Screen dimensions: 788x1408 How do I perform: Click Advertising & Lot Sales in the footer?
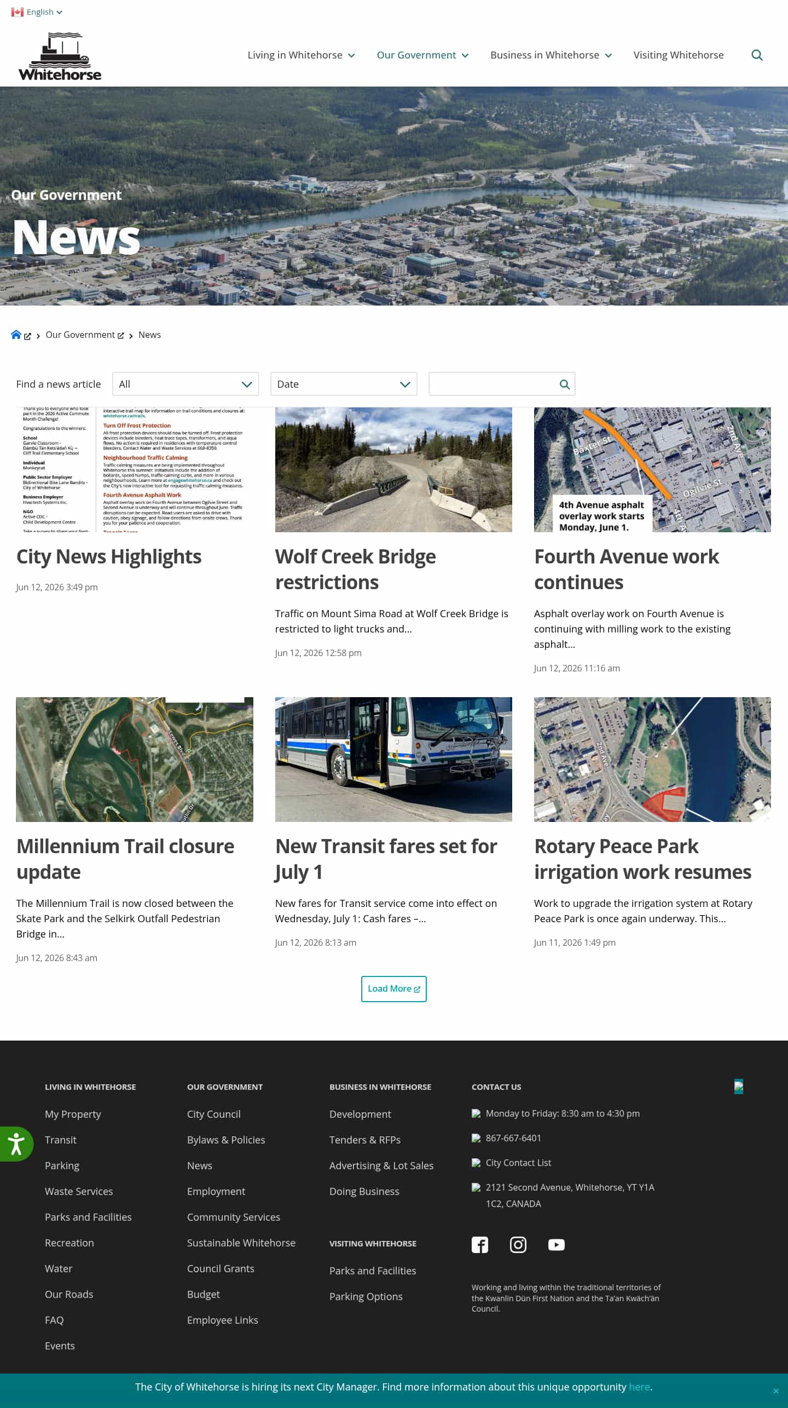[381, 1165]
